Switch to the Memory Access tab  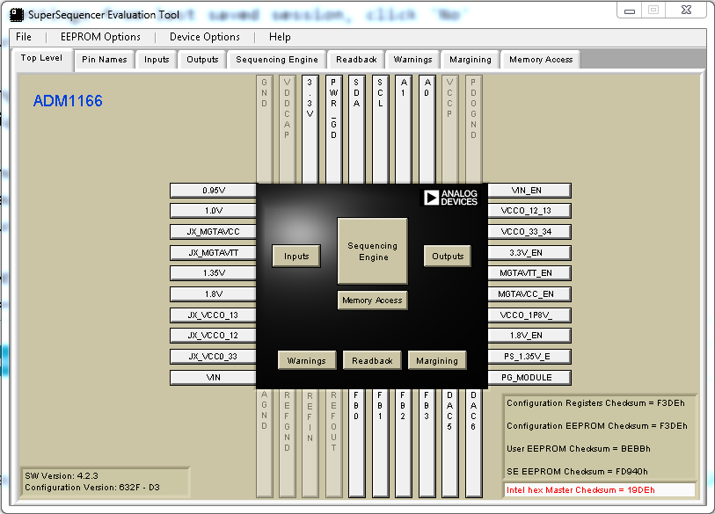point(541,60)
